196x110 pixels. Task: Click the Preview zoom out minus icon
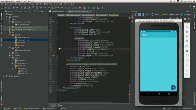(170, 19)
